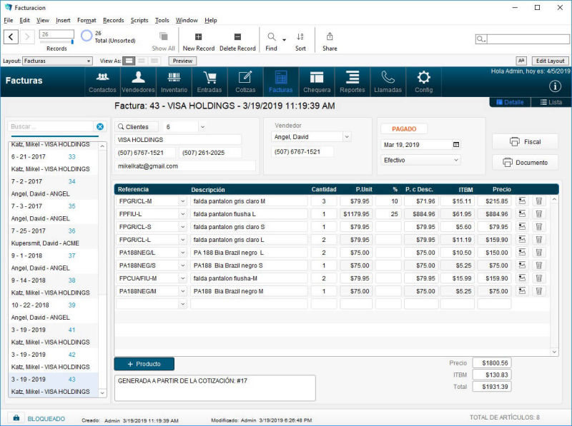Open the Llamadas phone module
This screenshot has height=426, width=572.
(x=388, y=82)
